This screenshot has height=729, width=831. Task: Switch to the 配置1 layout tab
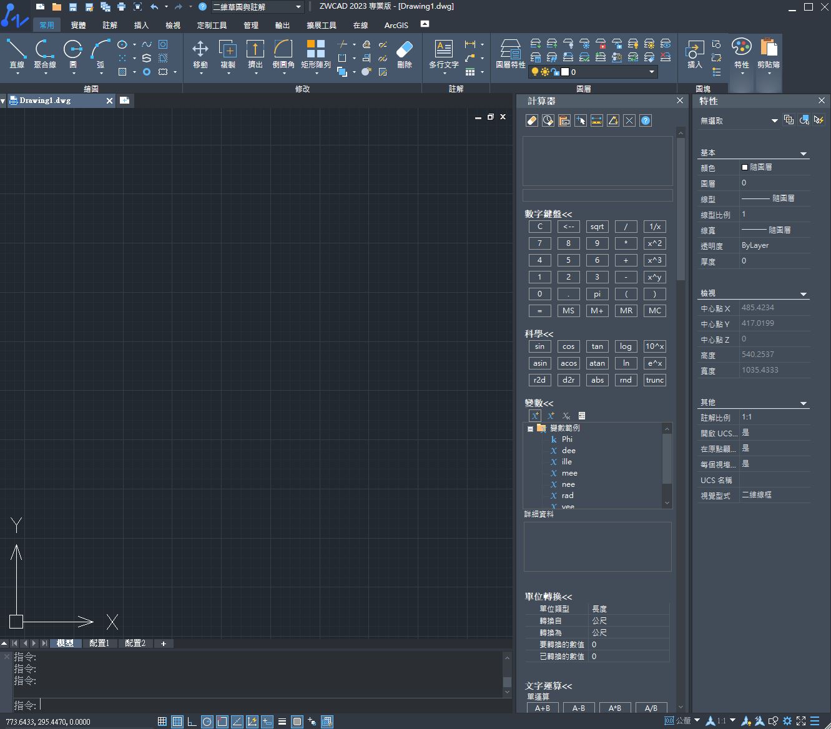coord(99,643)
